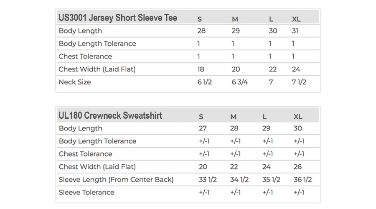
Task: Click the M column header in Sweatshirt table
Action: [233, 117]
